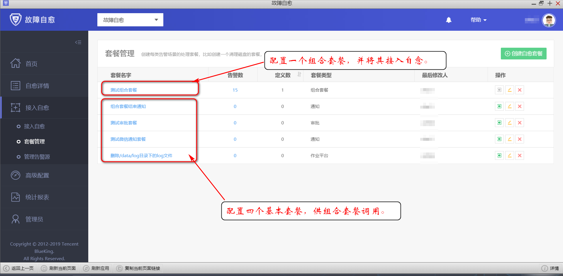
Task: Click the 告警数 column header
Action: click(235, 75)
